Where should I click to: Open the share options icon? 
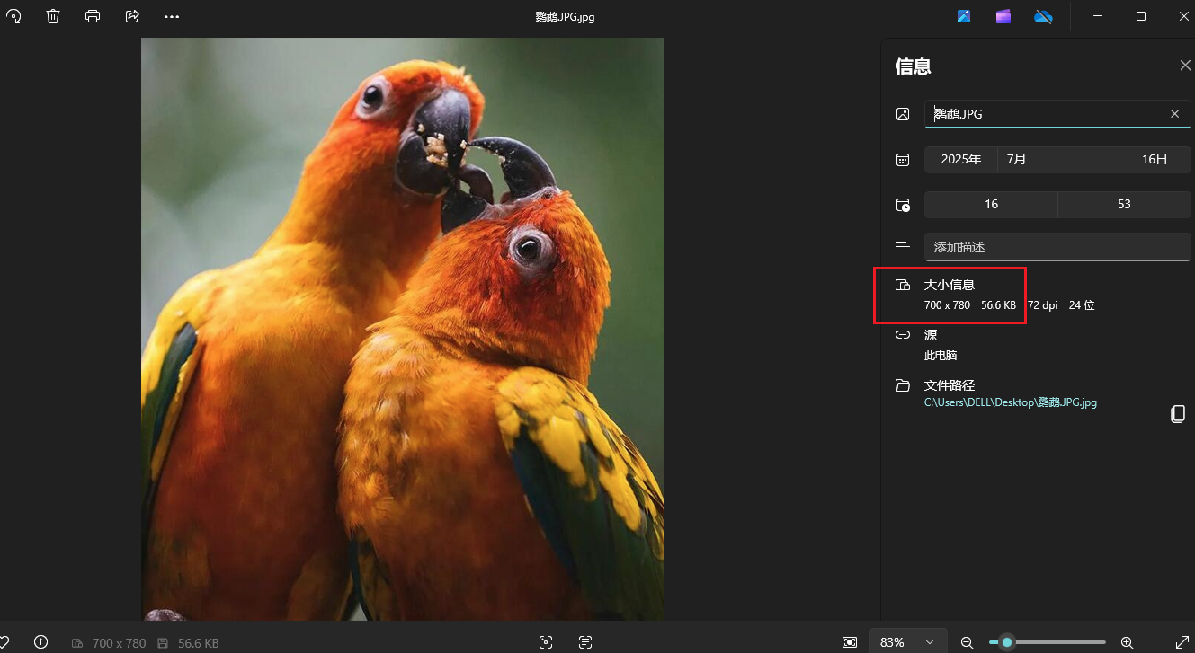click(132, 16)
